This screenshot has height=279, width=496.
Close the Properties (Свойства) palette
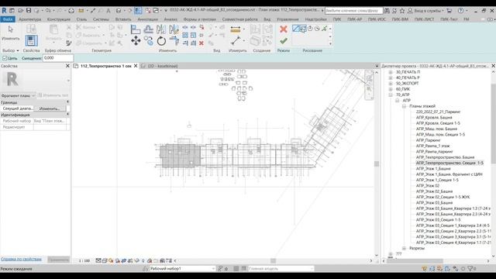(x=67, y=66)
